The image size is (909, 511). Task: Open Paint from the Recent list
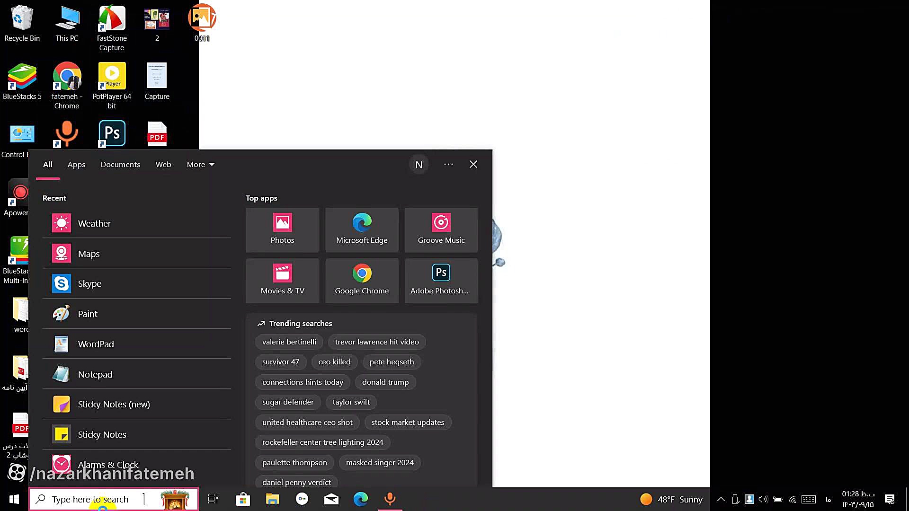[x=136, y=314]
